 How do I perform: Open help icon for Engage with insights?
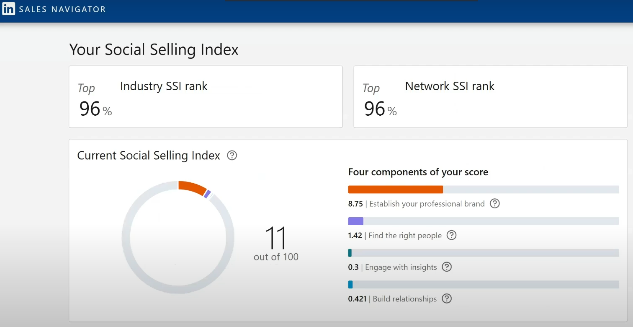pyautogui.click(x=447, y=267)
